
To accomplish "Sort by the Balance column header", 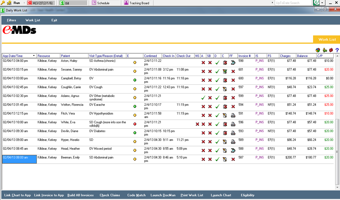I will click(306, 56).
